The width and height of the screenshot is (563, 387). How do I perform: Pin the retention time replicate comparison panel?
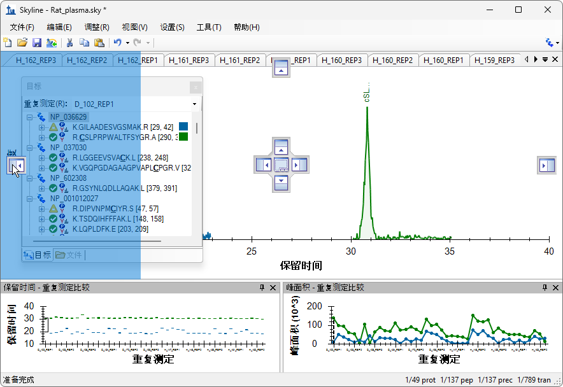[x=262, y=288]
